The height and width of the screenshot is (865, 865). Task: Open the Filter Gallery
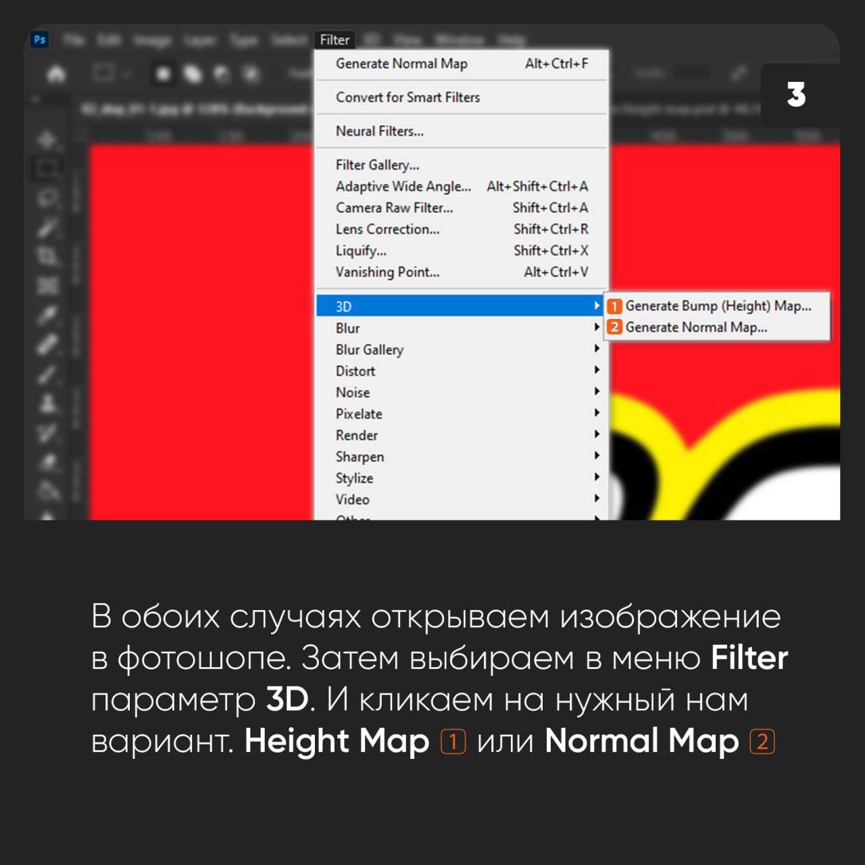click(x=462, y=165)
